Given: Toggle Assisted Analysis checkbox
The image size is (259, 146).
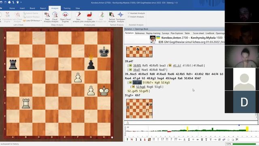Looking at the screenshot, I should 129,13.
